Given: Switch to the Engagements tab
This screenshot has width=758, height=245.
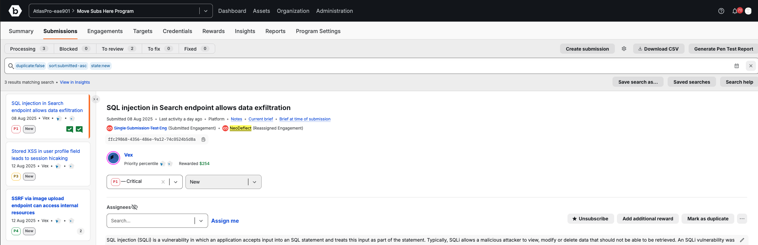Looking at the screenshot, I should [x=105, y=31].
